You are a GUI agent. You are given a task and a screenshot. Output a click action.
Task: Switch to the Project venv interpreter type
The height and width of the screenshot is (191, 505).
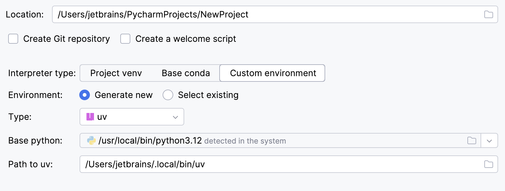click(x=116, y=73)
